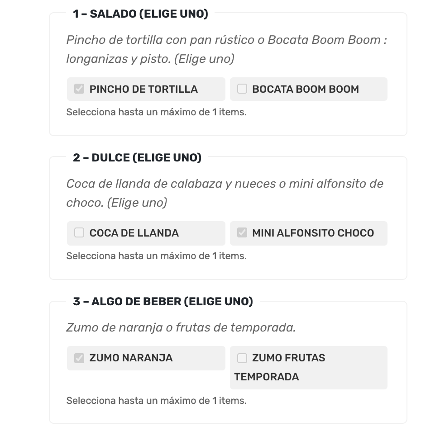This screenshot has height=436, width=440.
Task: Deselect the Zumo Naranja checkbox
Action: (79, 358)
